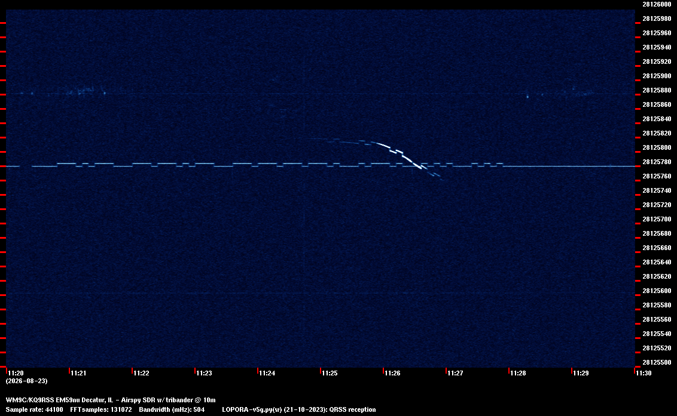Click the 11:25 time axis label
The height and width of the screenshot is (416, 677).
(x=330, y=373)
